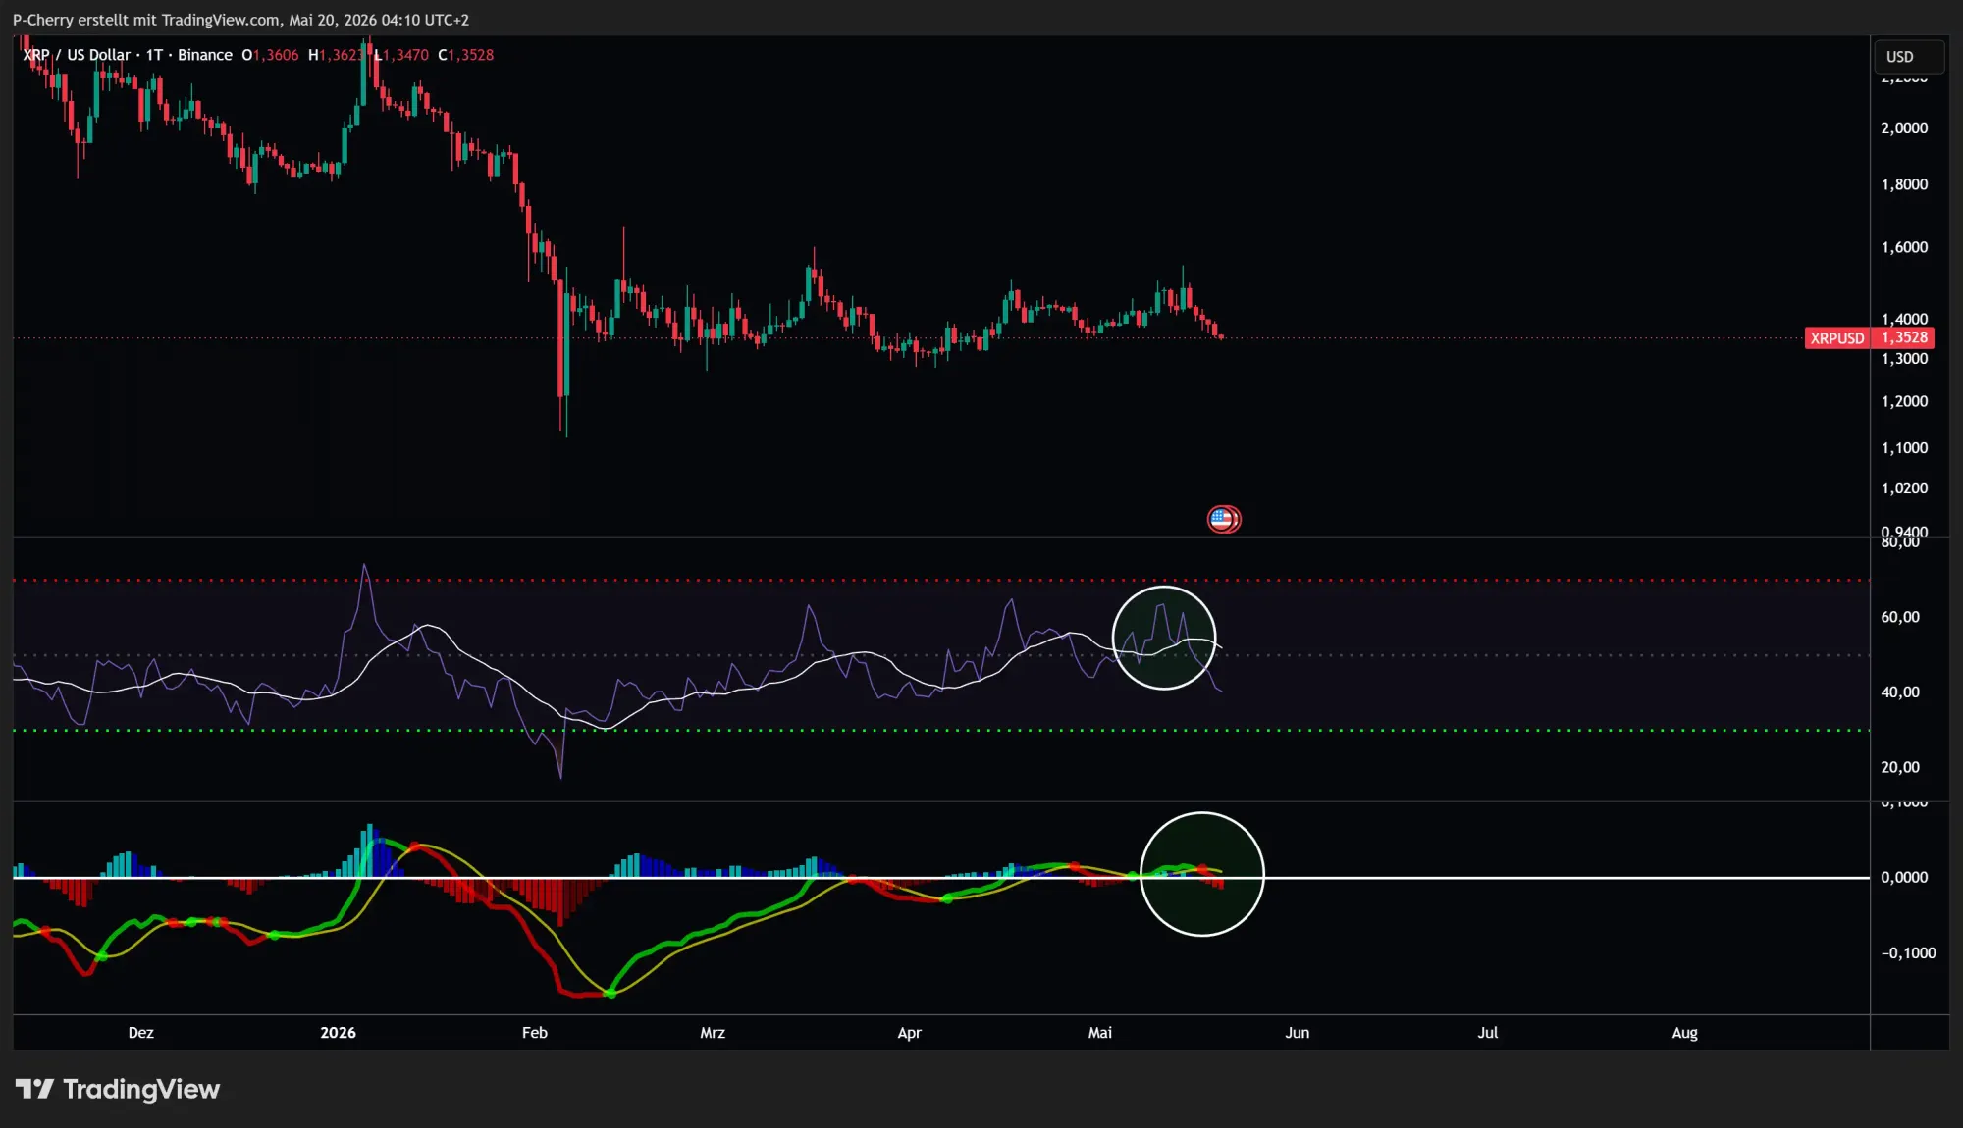Click the P-Cherry TradingView.com header caption
1963x1128 pixels.
(x=240, y=20)
